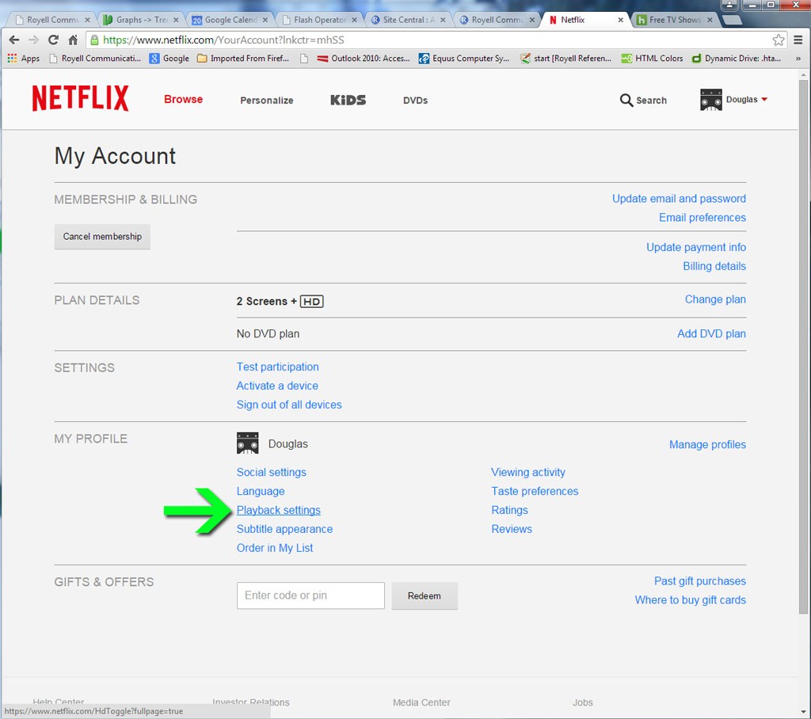
Task: Open Playback settings
Action: click(x=278, y=510)
